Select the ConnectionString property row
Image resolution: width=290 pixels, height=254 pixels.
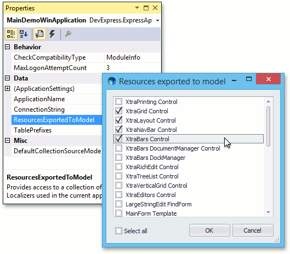point(56,109)
